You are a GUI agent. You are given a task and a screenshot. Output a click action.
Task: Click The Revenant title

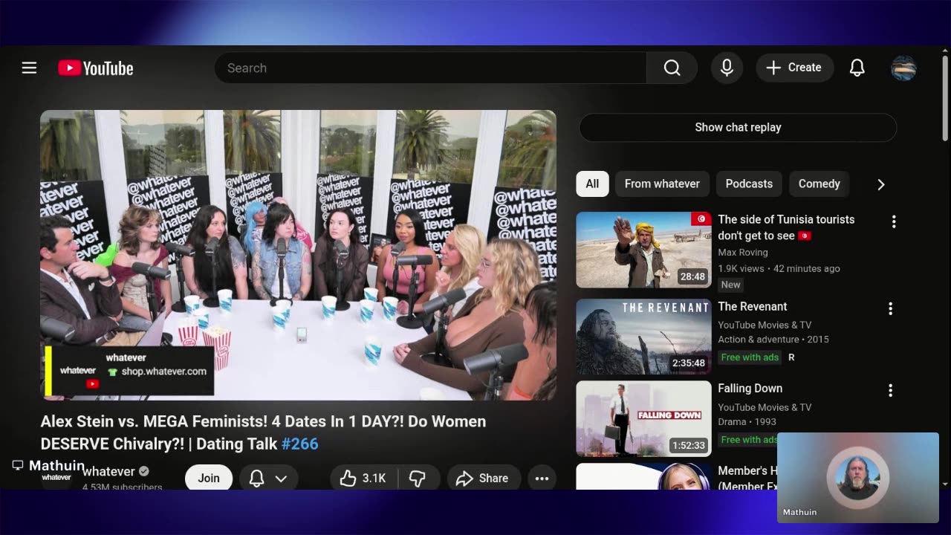pos(752,306)
